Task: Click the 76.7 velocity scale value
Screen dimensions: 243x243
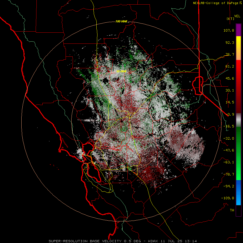Action: click(x=230, y=54)
